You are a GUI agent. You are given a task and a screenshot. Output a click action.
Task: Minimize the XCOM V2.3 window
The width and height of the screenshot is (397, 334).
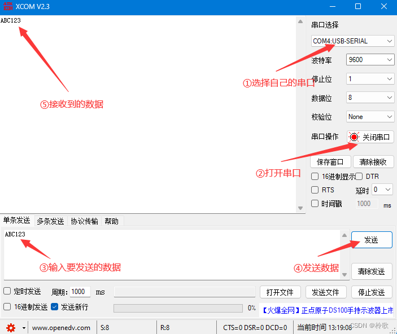click(x=333, y=6)
